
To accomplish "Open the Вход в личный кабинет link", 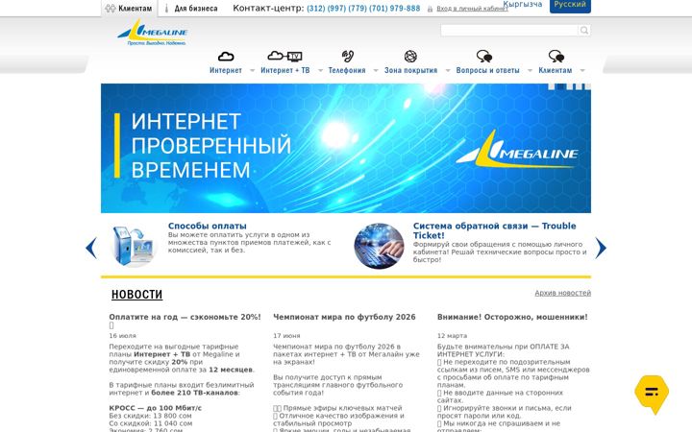I will tap(472, 9).
